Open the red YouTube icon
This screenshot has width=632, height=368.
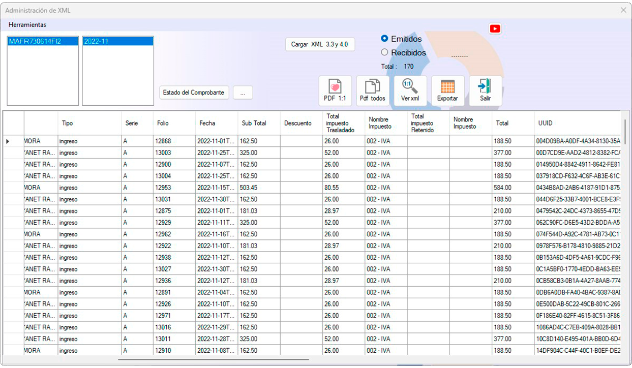point(495,29)
